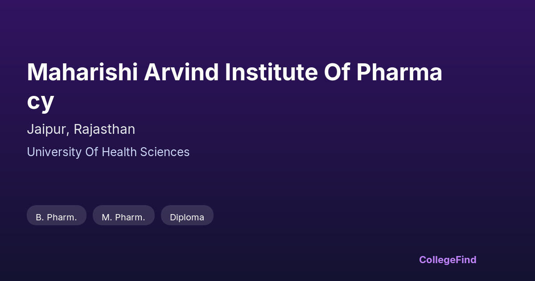The image size is (535, 281).
Task: Click "Find" in the CollegeFind logo
Action: [466, 260]
